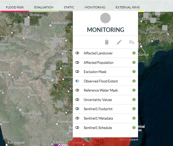Click the pencil edit icon
Screen dimensions: 173x146
(119, 42)
